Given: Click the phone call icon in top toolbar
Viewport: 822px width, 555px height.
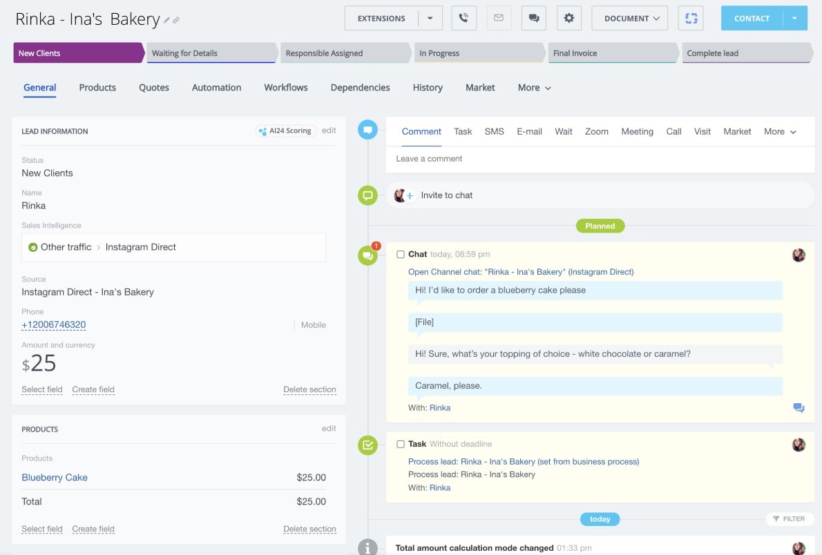Looking at the screenshot, I should click(464, 19).
